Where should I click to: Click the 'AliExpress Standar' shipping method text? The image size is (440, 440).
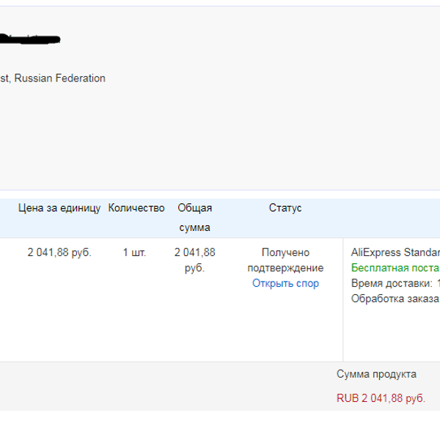pyautogui.click(x=395, y=252)
